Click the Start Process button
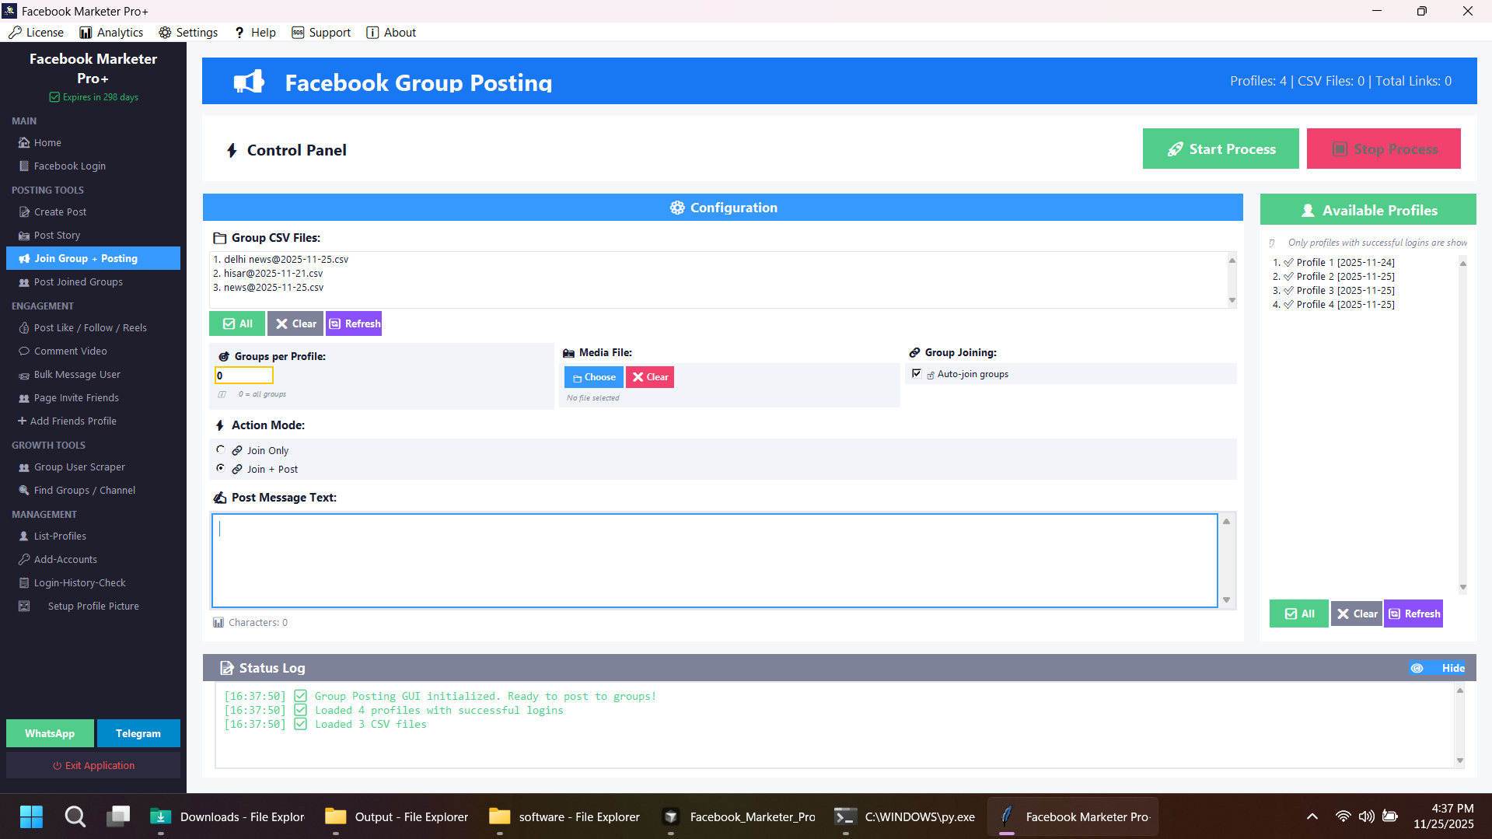This screenshot has height=839, width=1492. [x=1221, y=149]
